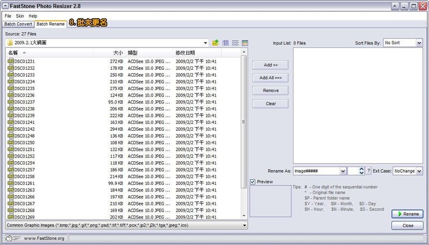Screen dimensions: 429x245
Task: Select file DSC01257
Action: coord(24,170)
